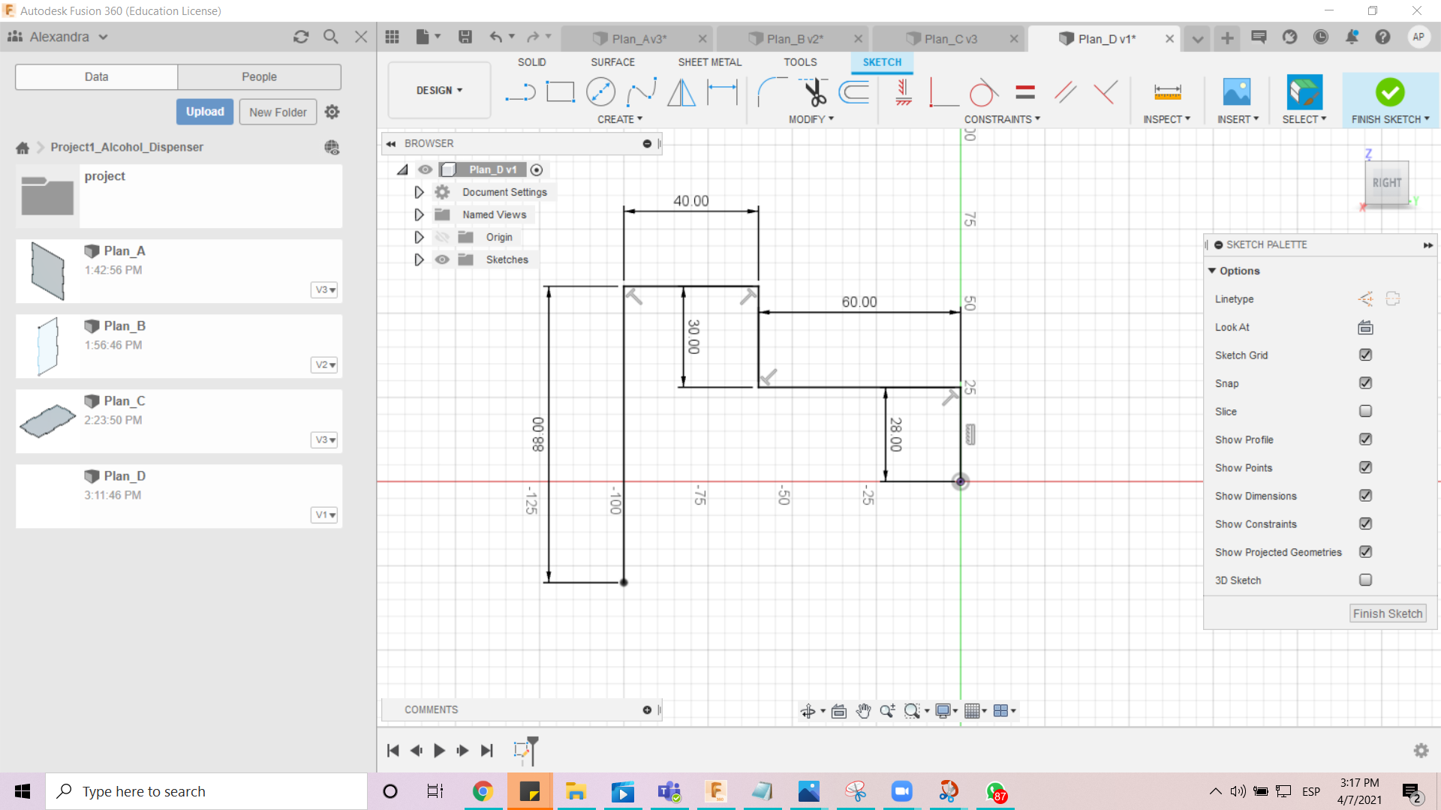Open the DESIGN workspace dropdown
This screenshot has height=810, width=1441.
point(439,90)
